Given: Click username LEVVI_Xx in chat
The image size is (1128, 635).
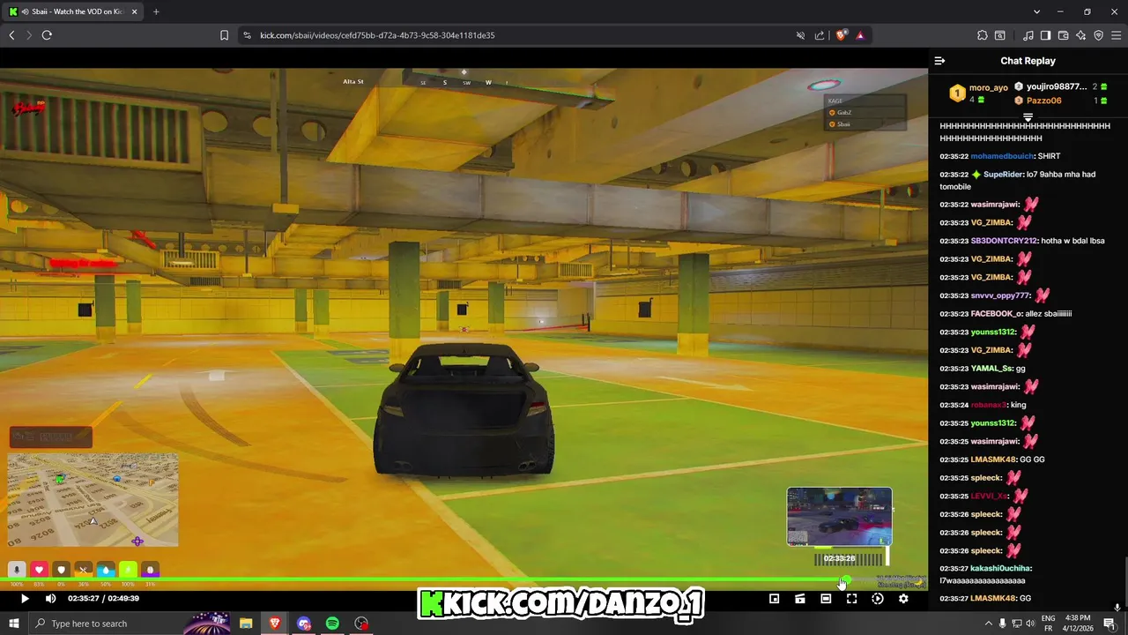Looking at the screenshot, I should tap(989, 496).
